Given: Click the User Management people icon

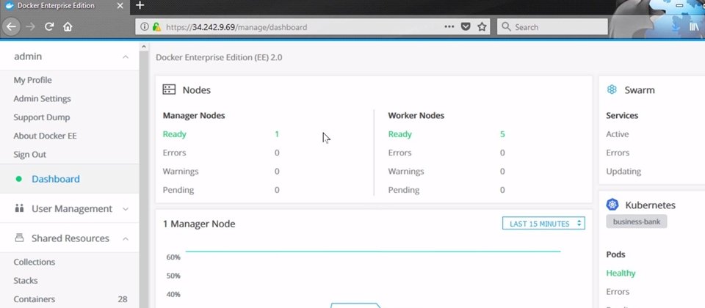Looking at the screenshot, I should point(19,208).
